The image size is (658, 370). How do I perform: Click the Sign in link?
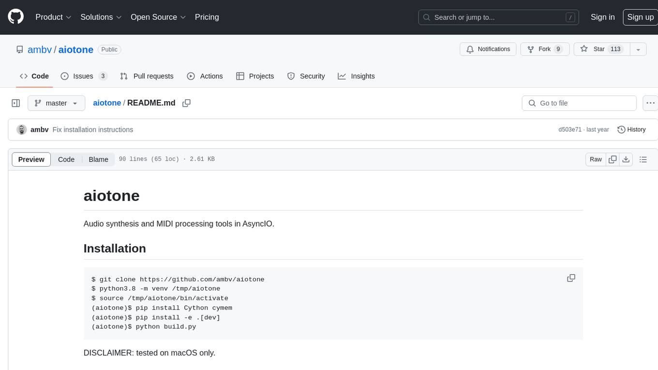[x=602, y=17]
